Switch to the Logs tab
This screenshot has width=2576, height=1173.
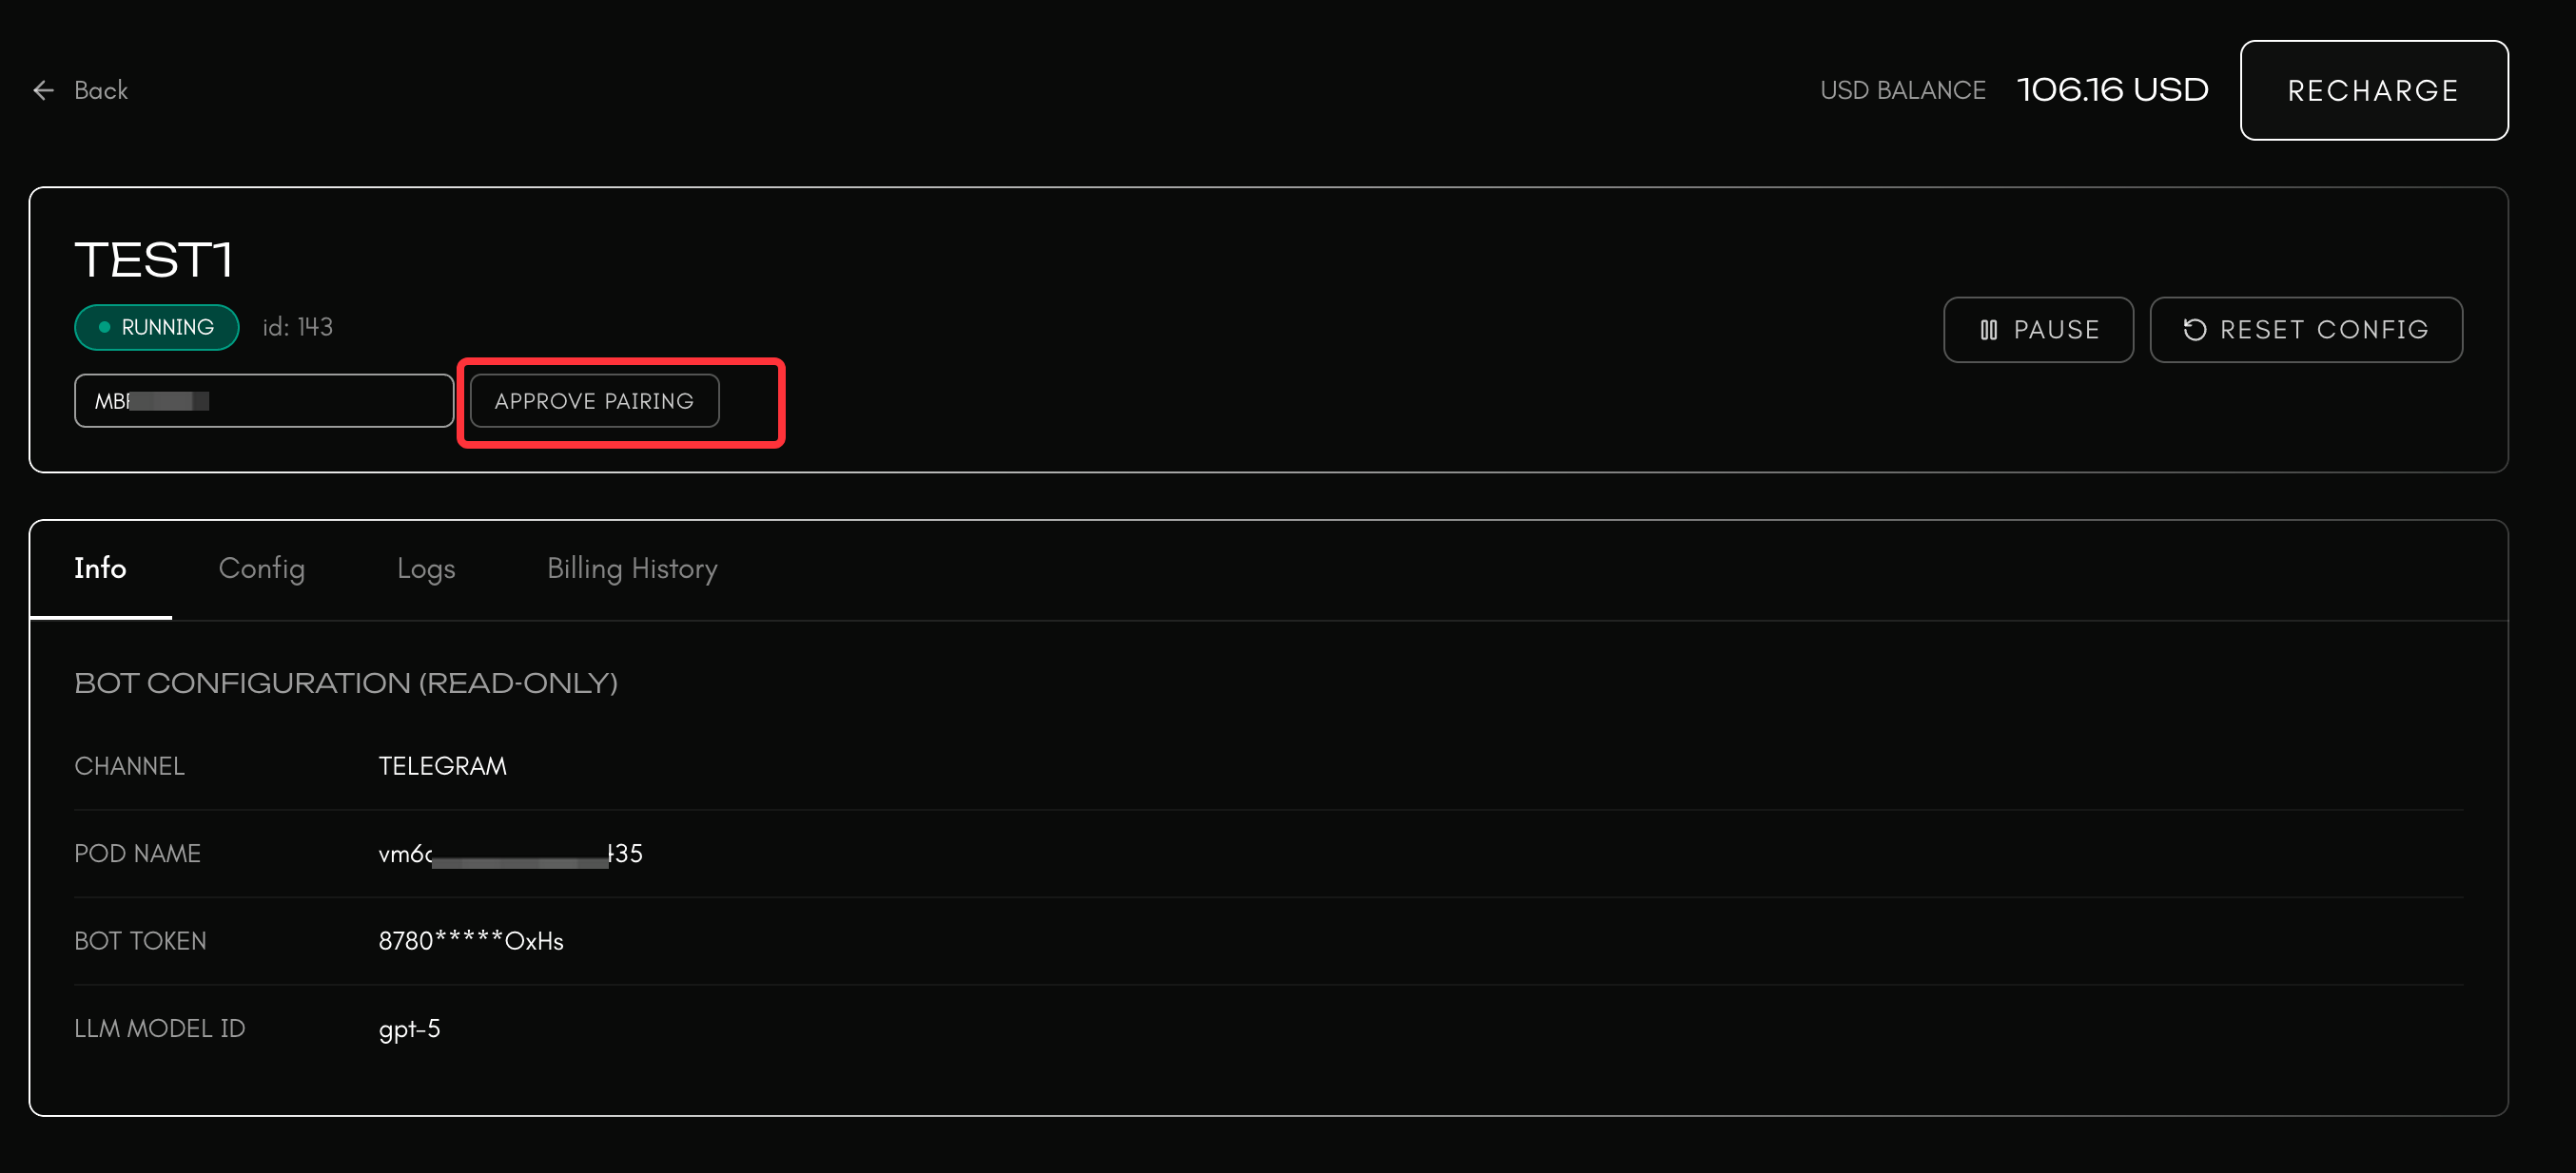point(426,568)
